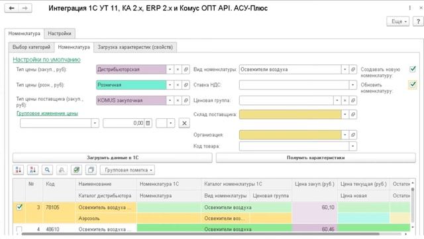Open the Розничная price type item
The height and width of the screenshot is (239, 424).
click(185, 85)
